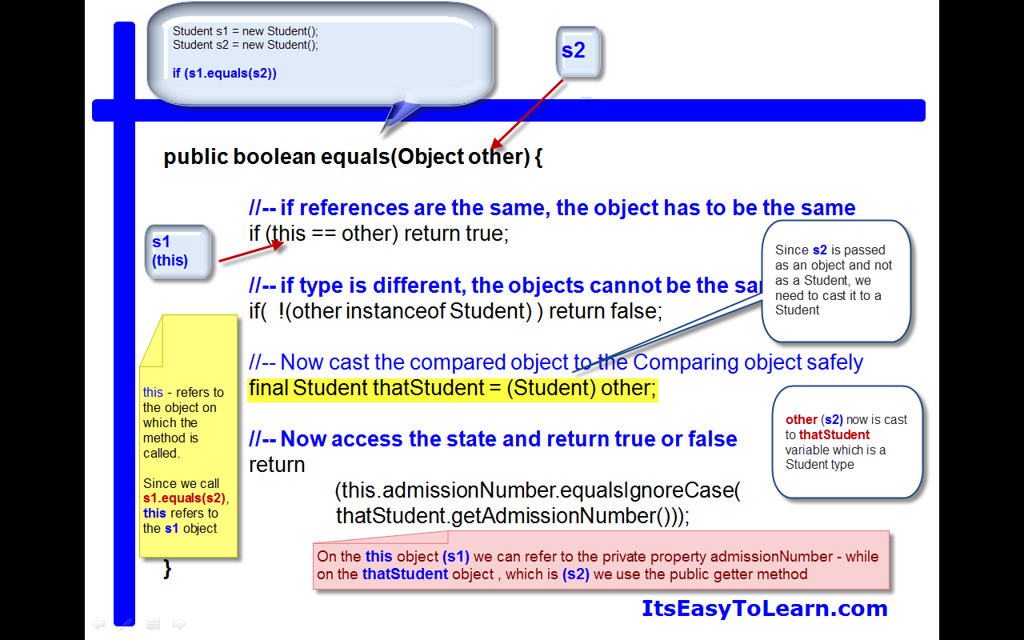Click the 'public boolean equals(Object other) {' line
Viewport: 1024px width, 640px height.
[354, 157]
